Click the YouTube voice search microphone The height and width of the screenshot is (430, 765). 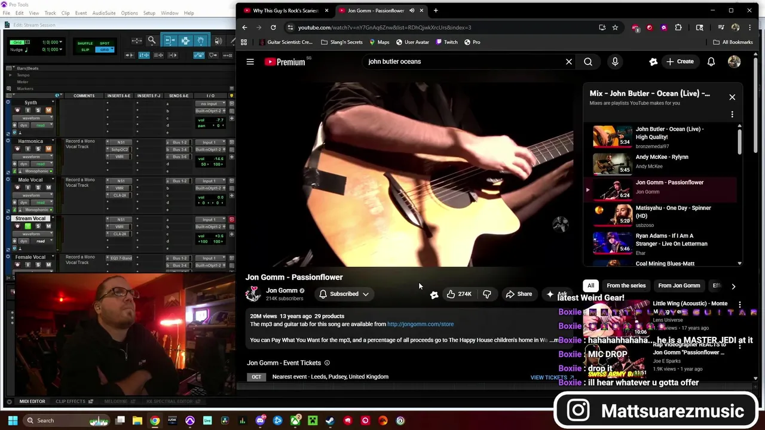(615, 62)
